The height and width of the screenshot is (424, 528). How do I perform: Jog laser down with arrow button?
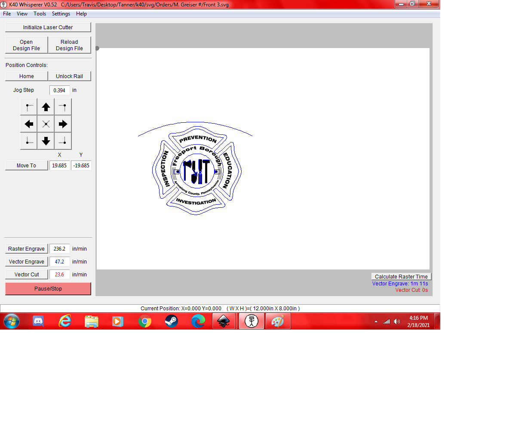pyautogui.click(x=46, y=141)
